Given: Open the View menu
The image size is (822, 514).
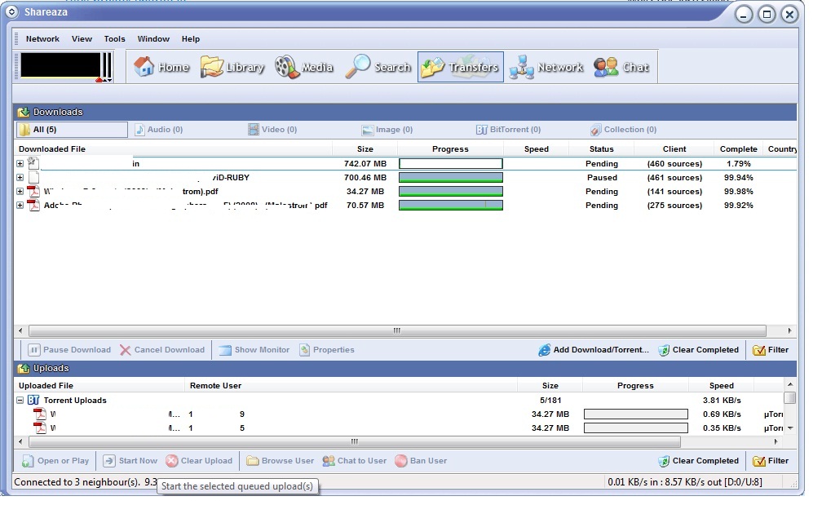Looking at the screenshot, I should 82,39.
